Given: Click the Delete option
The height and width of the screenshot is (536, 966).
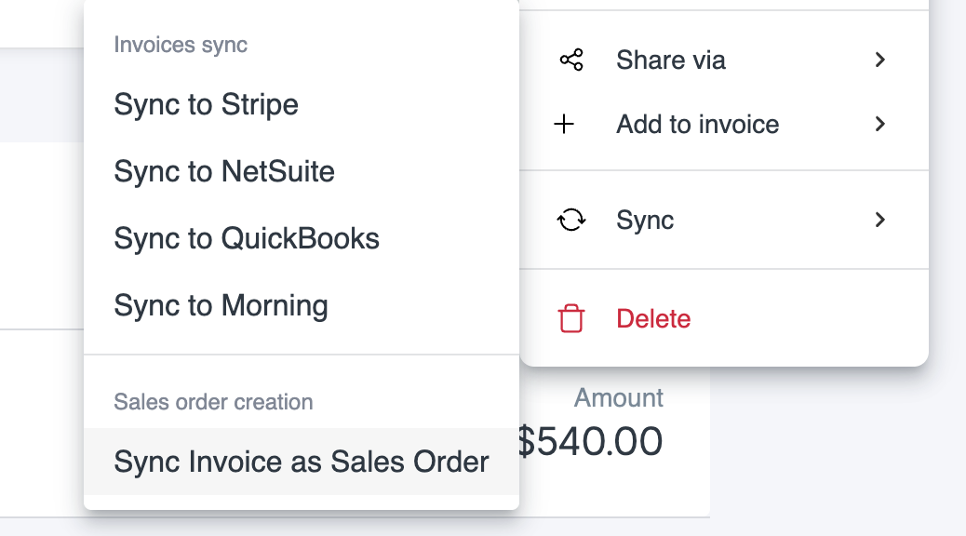Looking at the screenshot, I should 653,318.
